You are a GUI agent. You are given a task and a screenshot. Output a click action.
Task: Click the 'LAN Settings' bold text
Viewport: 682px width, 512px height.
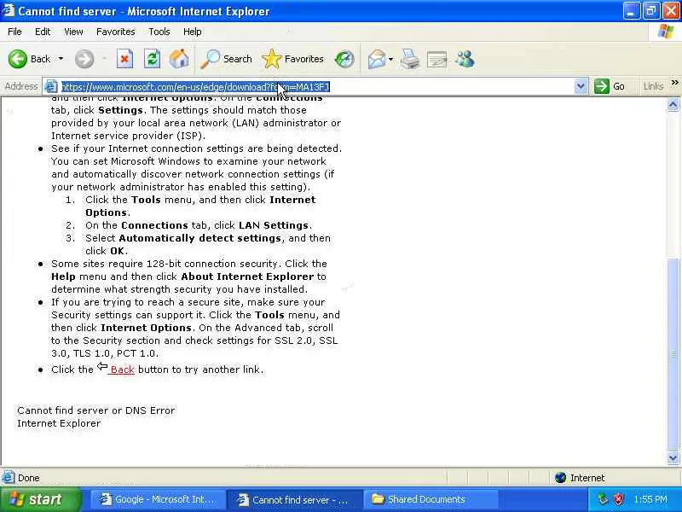[x=274, y=225]
